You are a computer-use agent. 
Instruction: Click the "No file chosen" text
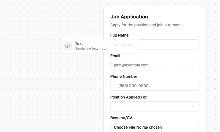(149, 127)
